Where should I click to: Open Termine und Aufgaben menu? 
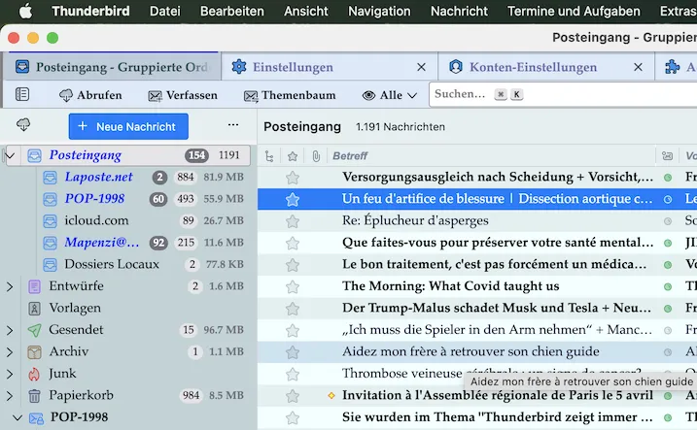coord(574,11)
